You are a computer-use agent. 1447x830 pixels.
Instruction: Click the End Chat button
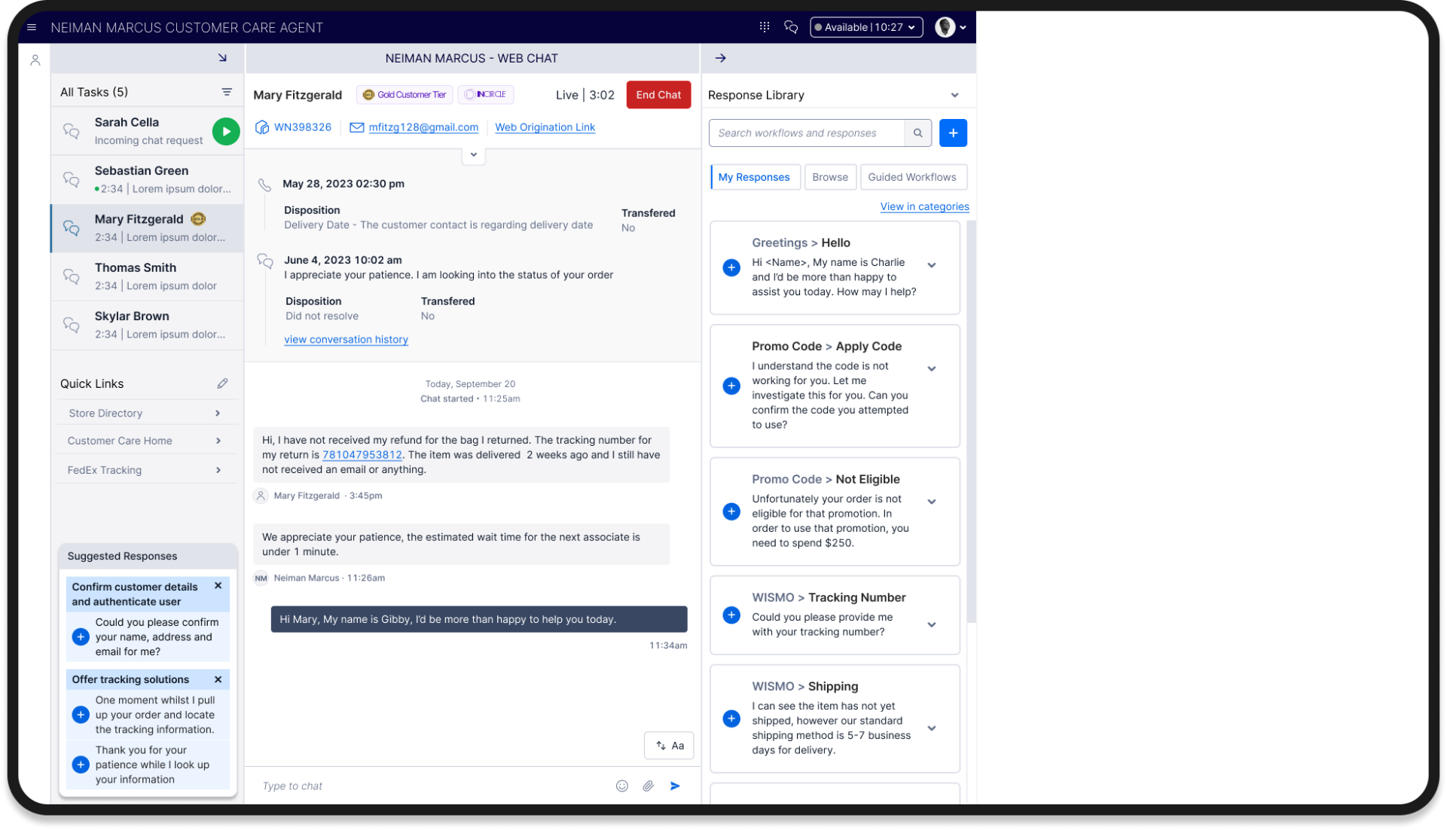pos(658,95)
